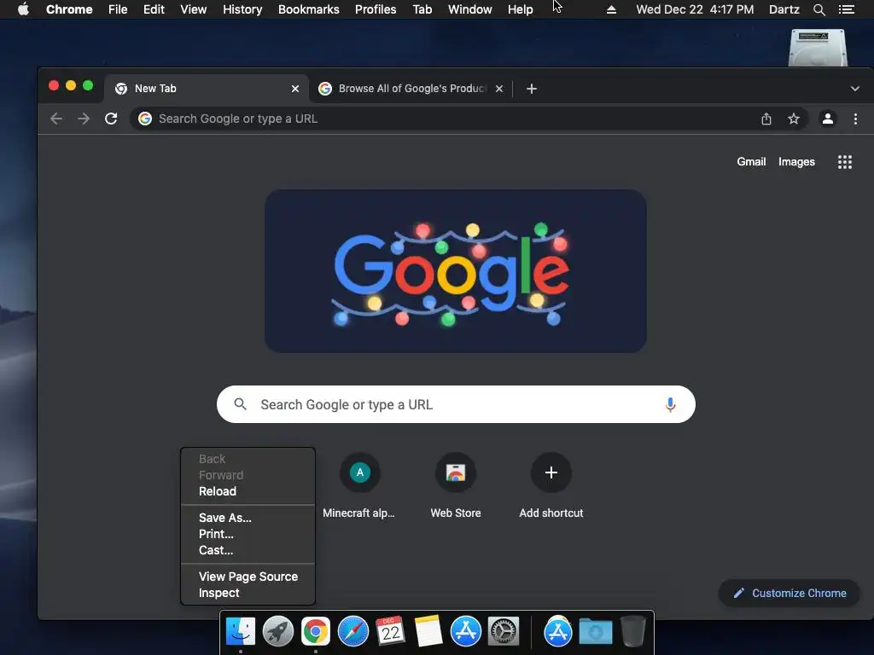874x655 pixels.
Task: Click the date and time in menu bar
Action: click(x=695, y=9)
